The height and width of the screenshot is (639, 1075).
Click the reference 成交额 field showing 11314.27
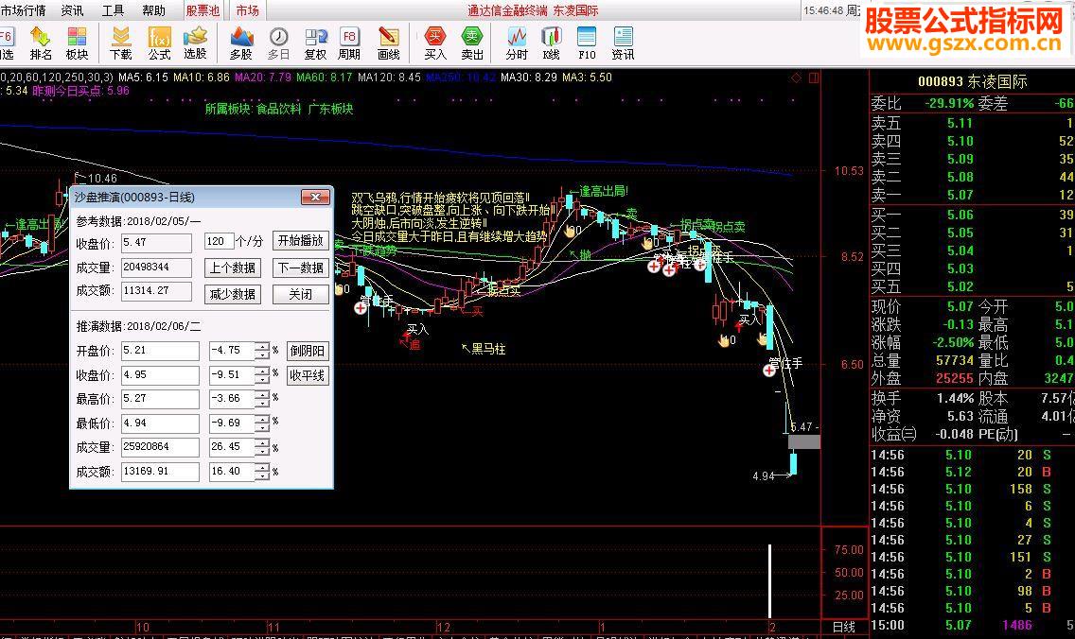point(156,291)
